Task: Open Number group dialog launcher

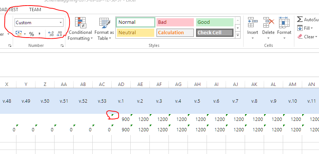Action: coord(62,45)
